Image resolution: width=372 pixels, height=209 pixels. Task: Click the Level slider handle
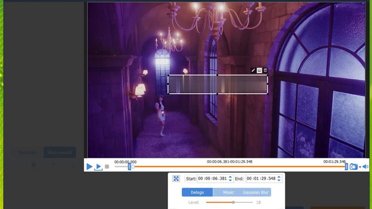pyautogui.click(x=233, y=202)
